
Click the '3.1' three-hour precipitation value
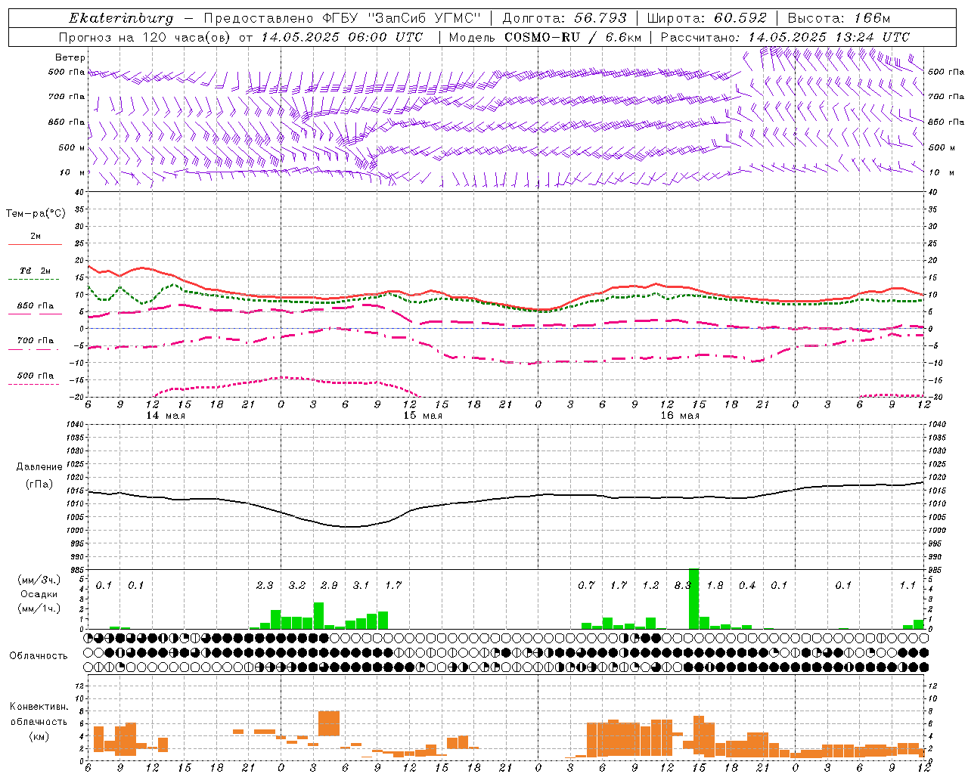pyautogui.click(x=361, y=586)
